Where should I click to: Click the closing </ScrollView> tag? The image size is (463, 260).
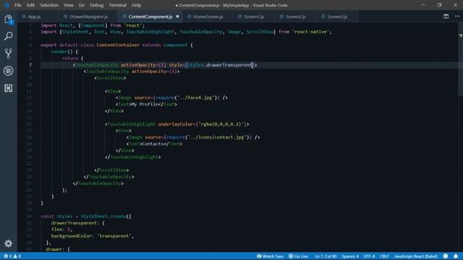[111, 170]
